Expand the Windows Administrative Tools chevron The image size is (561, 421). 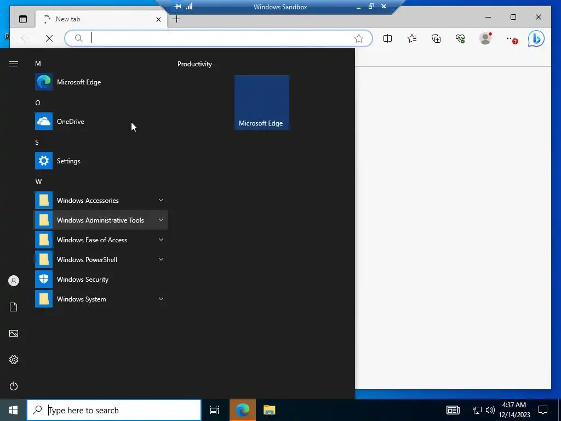tap(161, 220)
